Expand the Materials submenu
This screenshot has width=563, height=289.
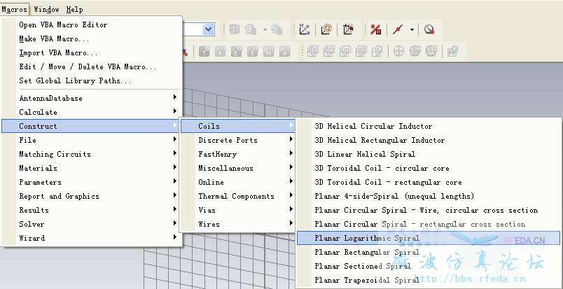tap(92, 168)
